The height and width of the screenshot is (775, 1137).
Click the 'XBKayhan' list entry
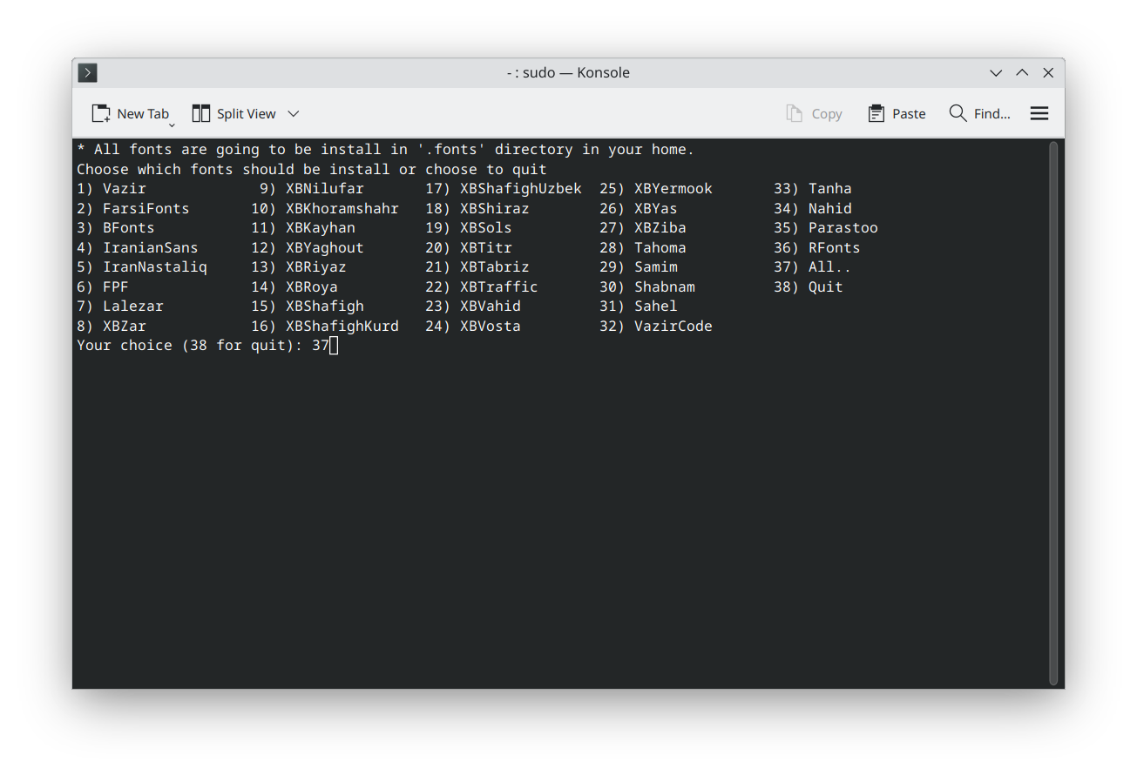(321, 228)
